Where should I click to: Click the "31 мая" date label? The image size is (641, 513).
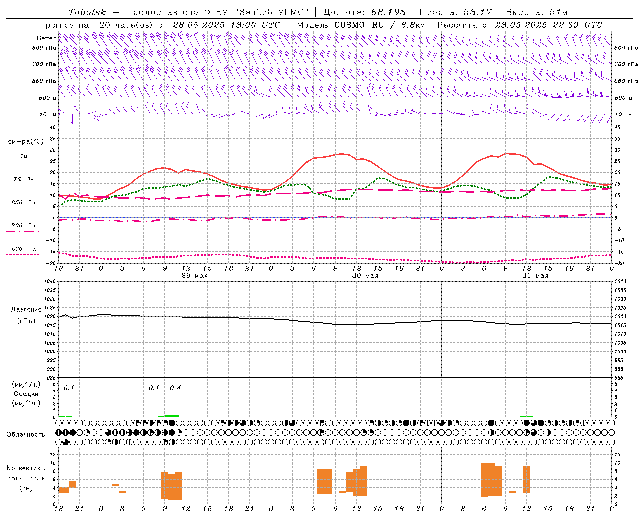[x=535, y=276]
